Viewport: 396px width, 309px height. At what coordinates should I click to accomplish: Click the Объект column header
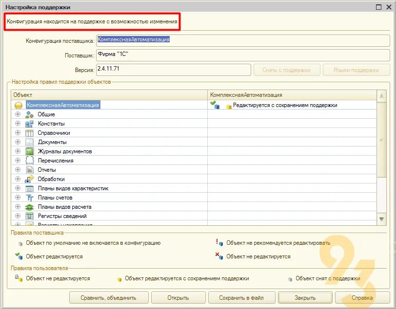point(109,95)
